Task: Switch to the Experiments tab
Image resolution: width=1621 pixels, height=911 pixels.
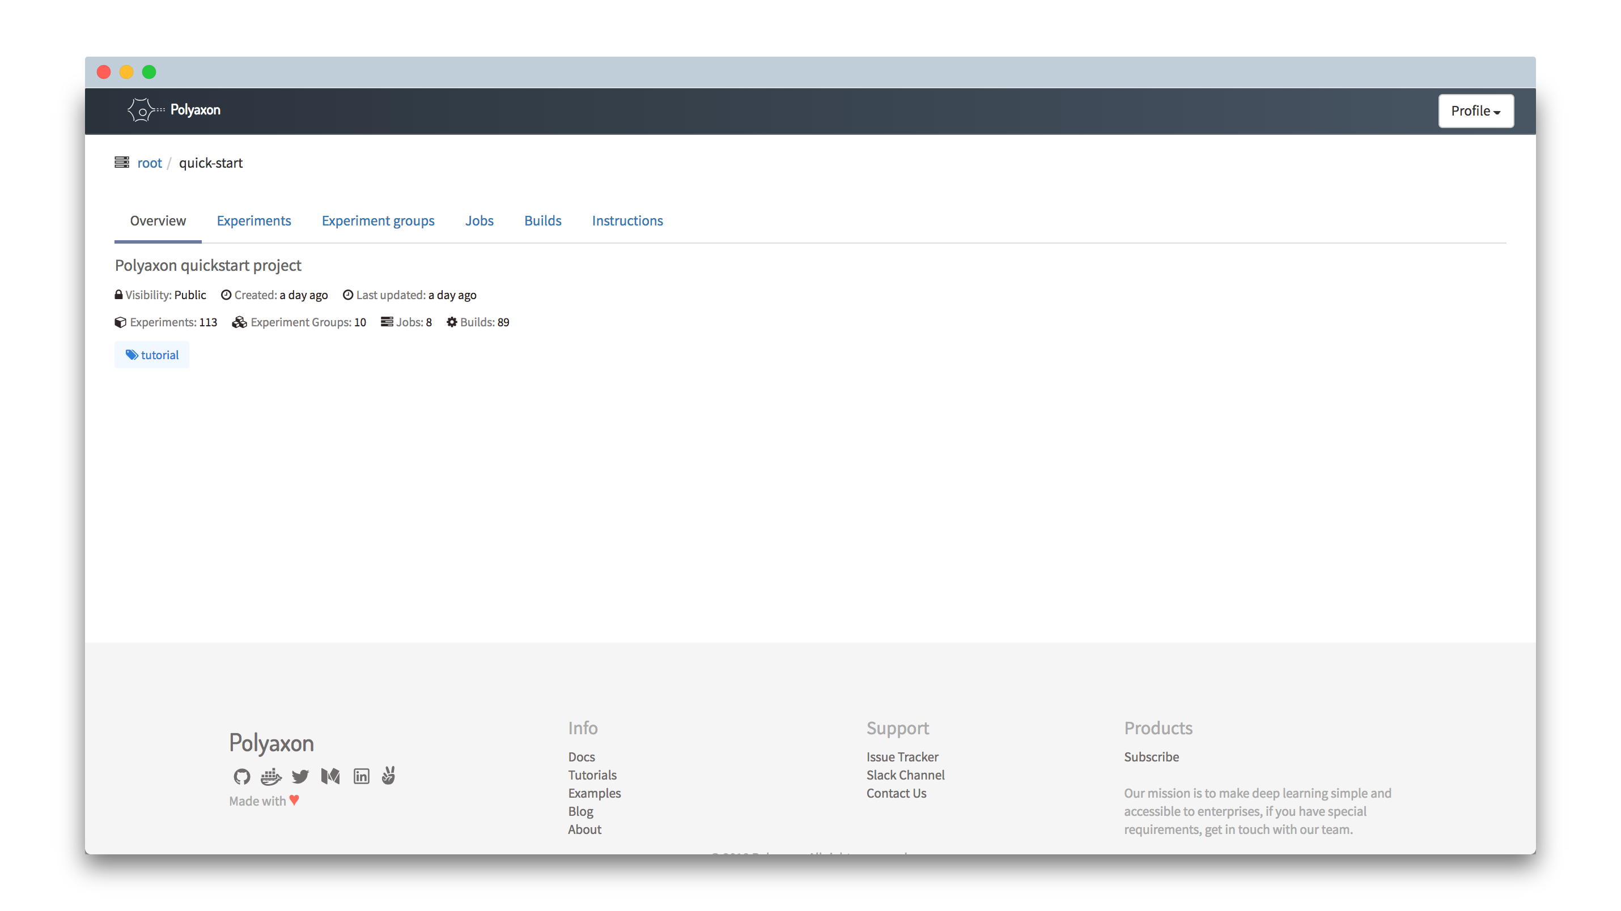Action: pyautogui.click(x=254, y=220)
